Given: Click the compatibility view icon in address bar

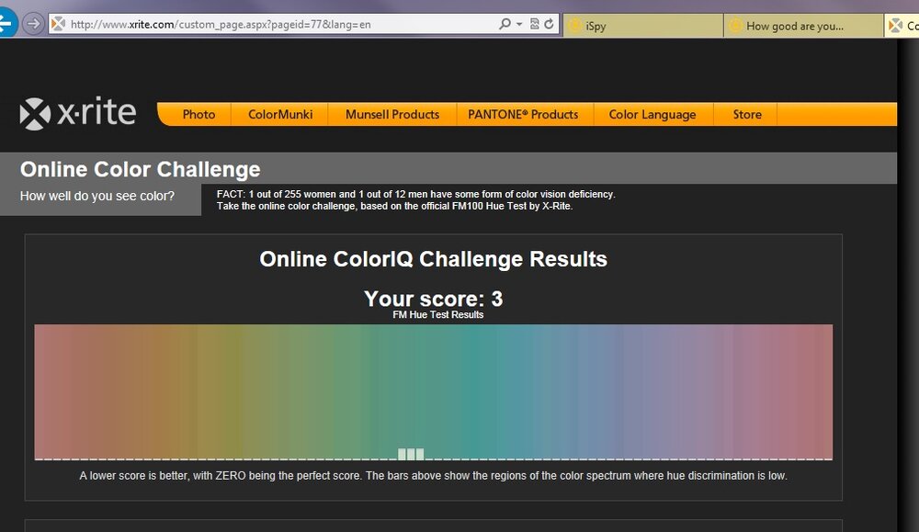Looking at the screenshot, I should [535, 24].
